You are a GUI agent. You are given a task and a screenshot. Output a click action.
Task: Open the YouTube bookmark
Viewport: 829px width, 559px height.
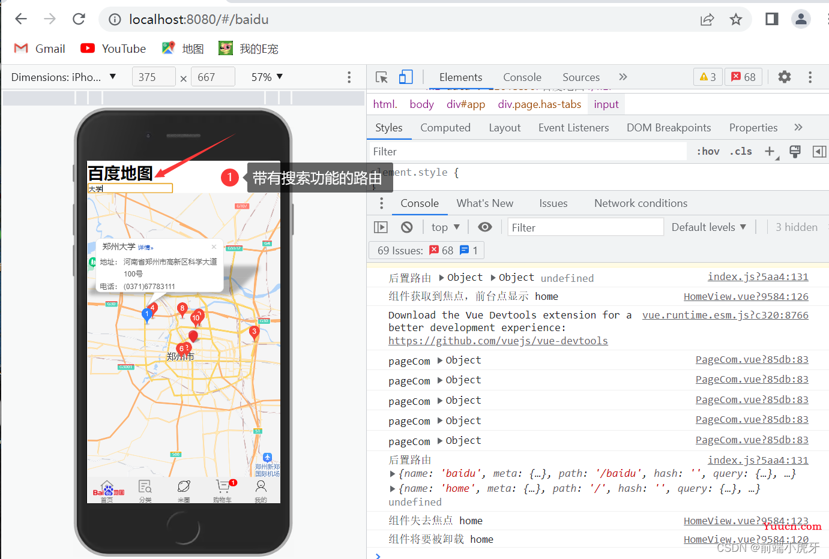[113, 49]
